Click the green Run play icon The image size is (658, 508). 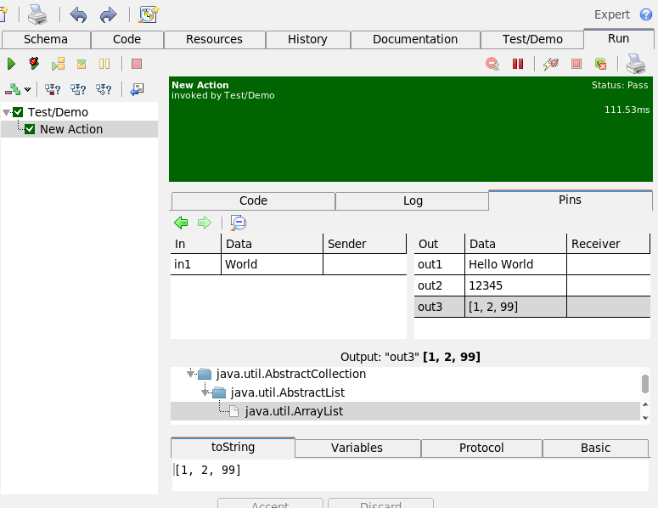(x=12, y=64)
